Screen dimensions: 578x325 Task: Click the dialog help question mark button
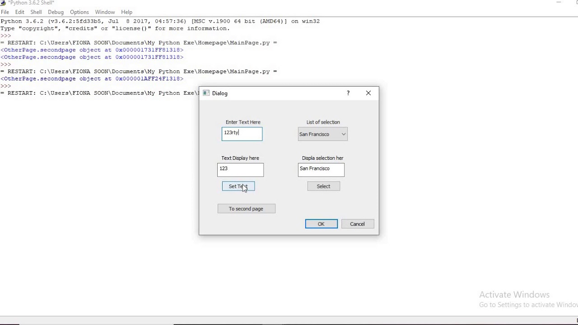point(348,93)
